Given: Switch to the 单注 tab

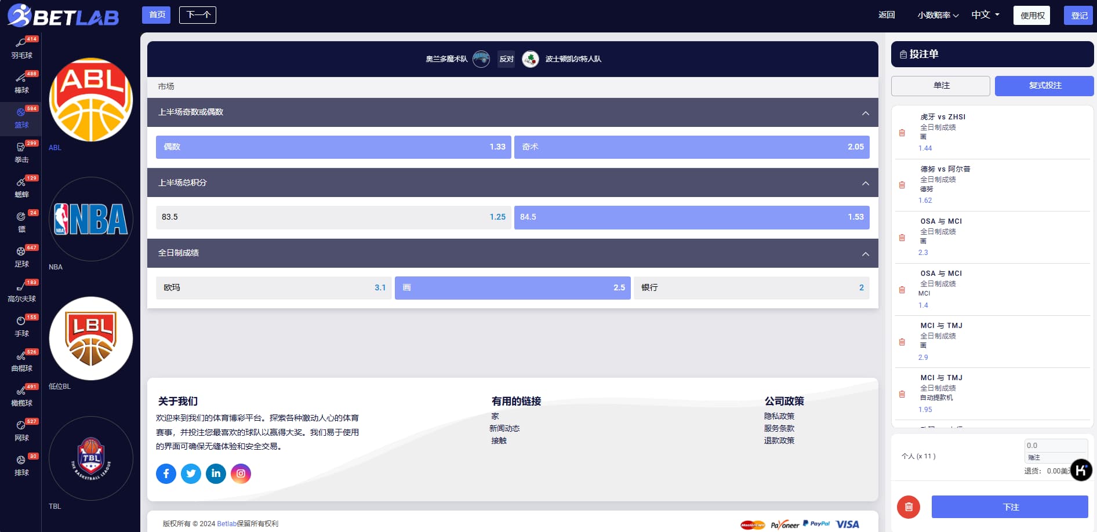Looking at the screenshot, I should pos(941,85).
